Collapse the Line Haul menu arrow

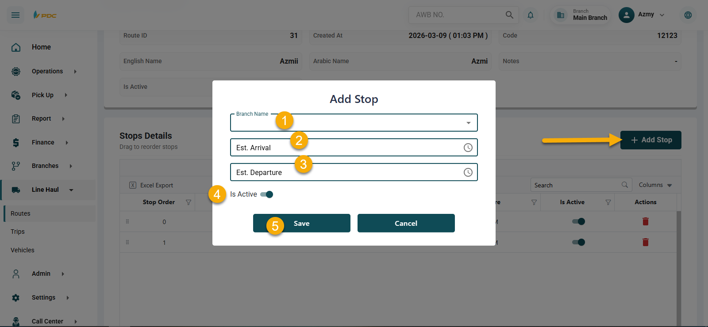tap(71, 190)
